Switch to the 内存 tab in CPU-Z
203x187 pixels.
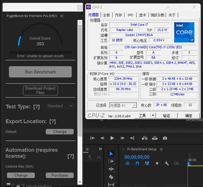(118, 15)
